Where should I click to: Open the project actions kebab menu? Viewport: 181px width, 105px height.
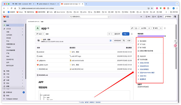point(164,28)
